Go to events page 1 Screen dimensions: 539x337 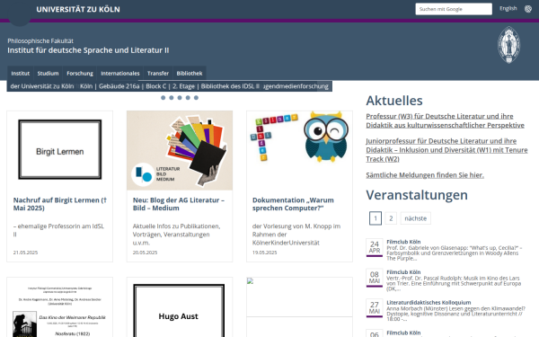point(376,218)
